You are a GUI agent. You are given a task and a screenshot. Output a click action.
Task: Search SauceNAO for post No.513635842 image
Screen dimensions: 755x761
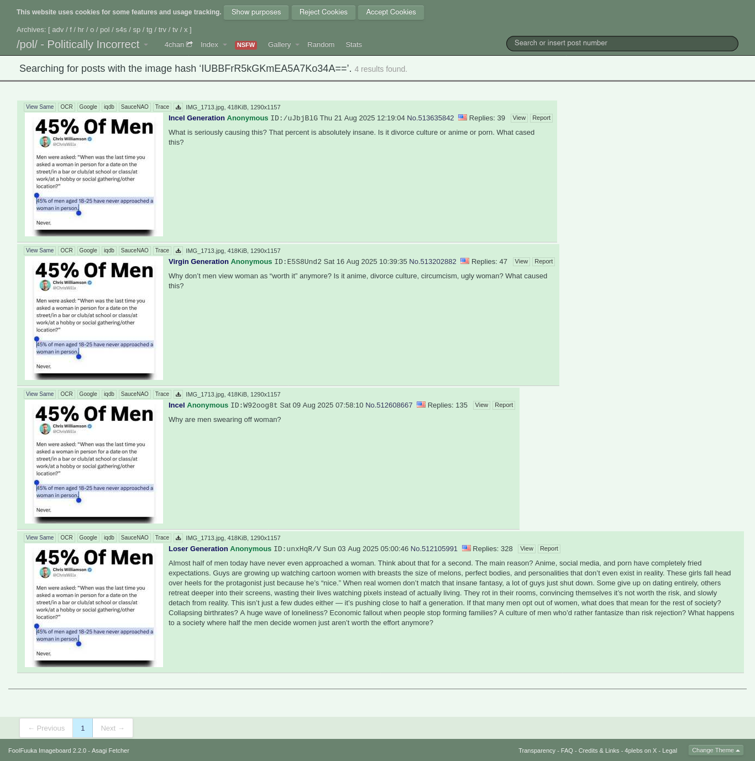[x=134, y=107]
